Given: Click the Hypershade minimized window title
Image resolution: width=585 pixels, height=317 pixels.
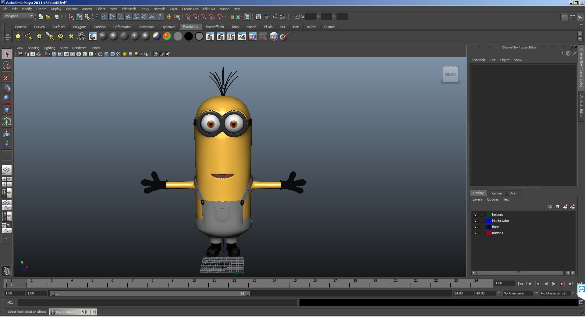Looking at the screenshot, I should pyautogui.click(x=66, y=312).
